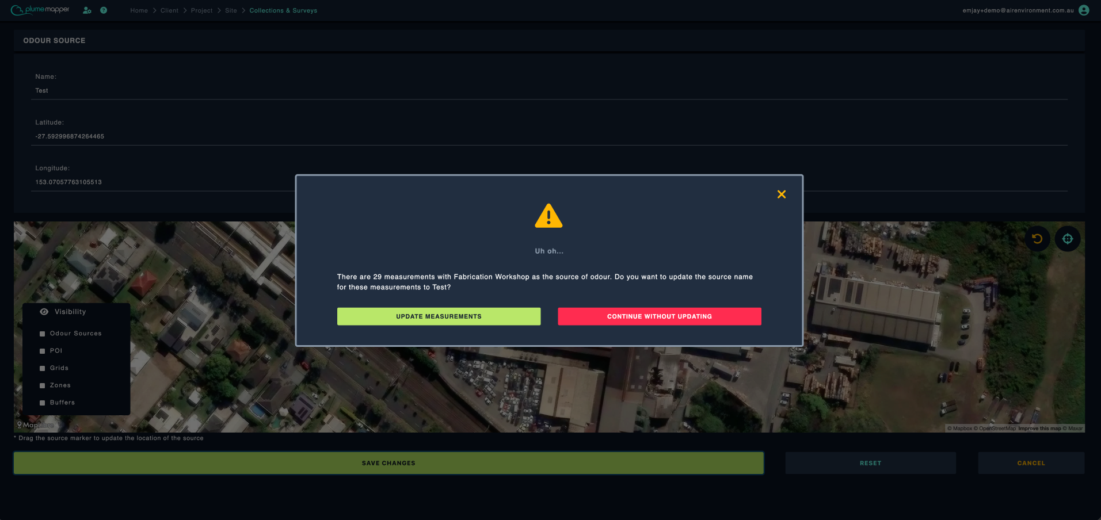This screenshot has width=1101, height=520.
Task: Click Continue Without Updating button
Action: tap(660, 316)
